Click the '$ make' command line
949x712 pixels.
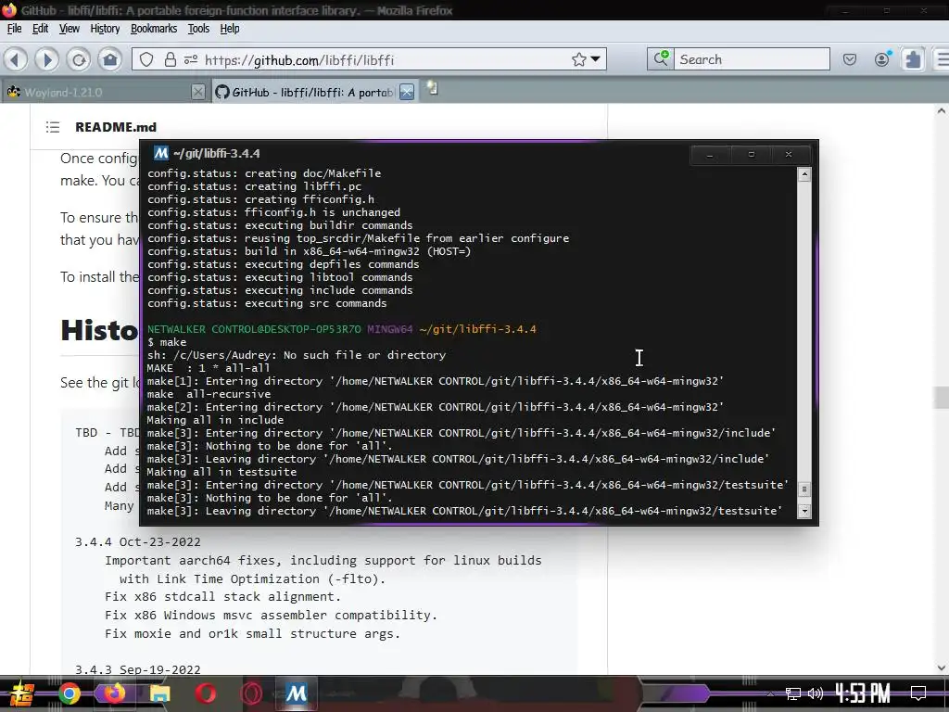pyautogui.click(x=167, y=342)
